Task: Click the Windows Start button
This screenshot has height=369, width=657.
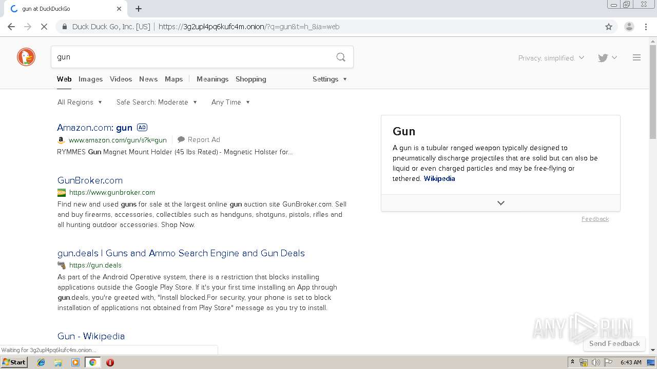Action: tap(14, 362)
